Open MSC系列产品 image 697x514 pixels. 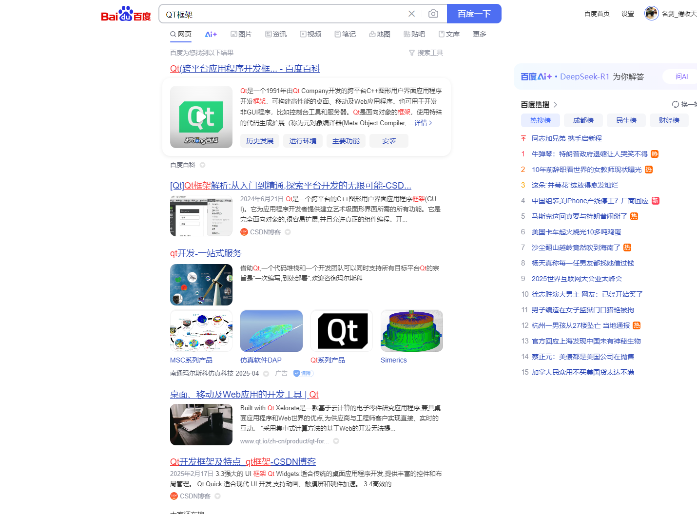tap(201, 331)
